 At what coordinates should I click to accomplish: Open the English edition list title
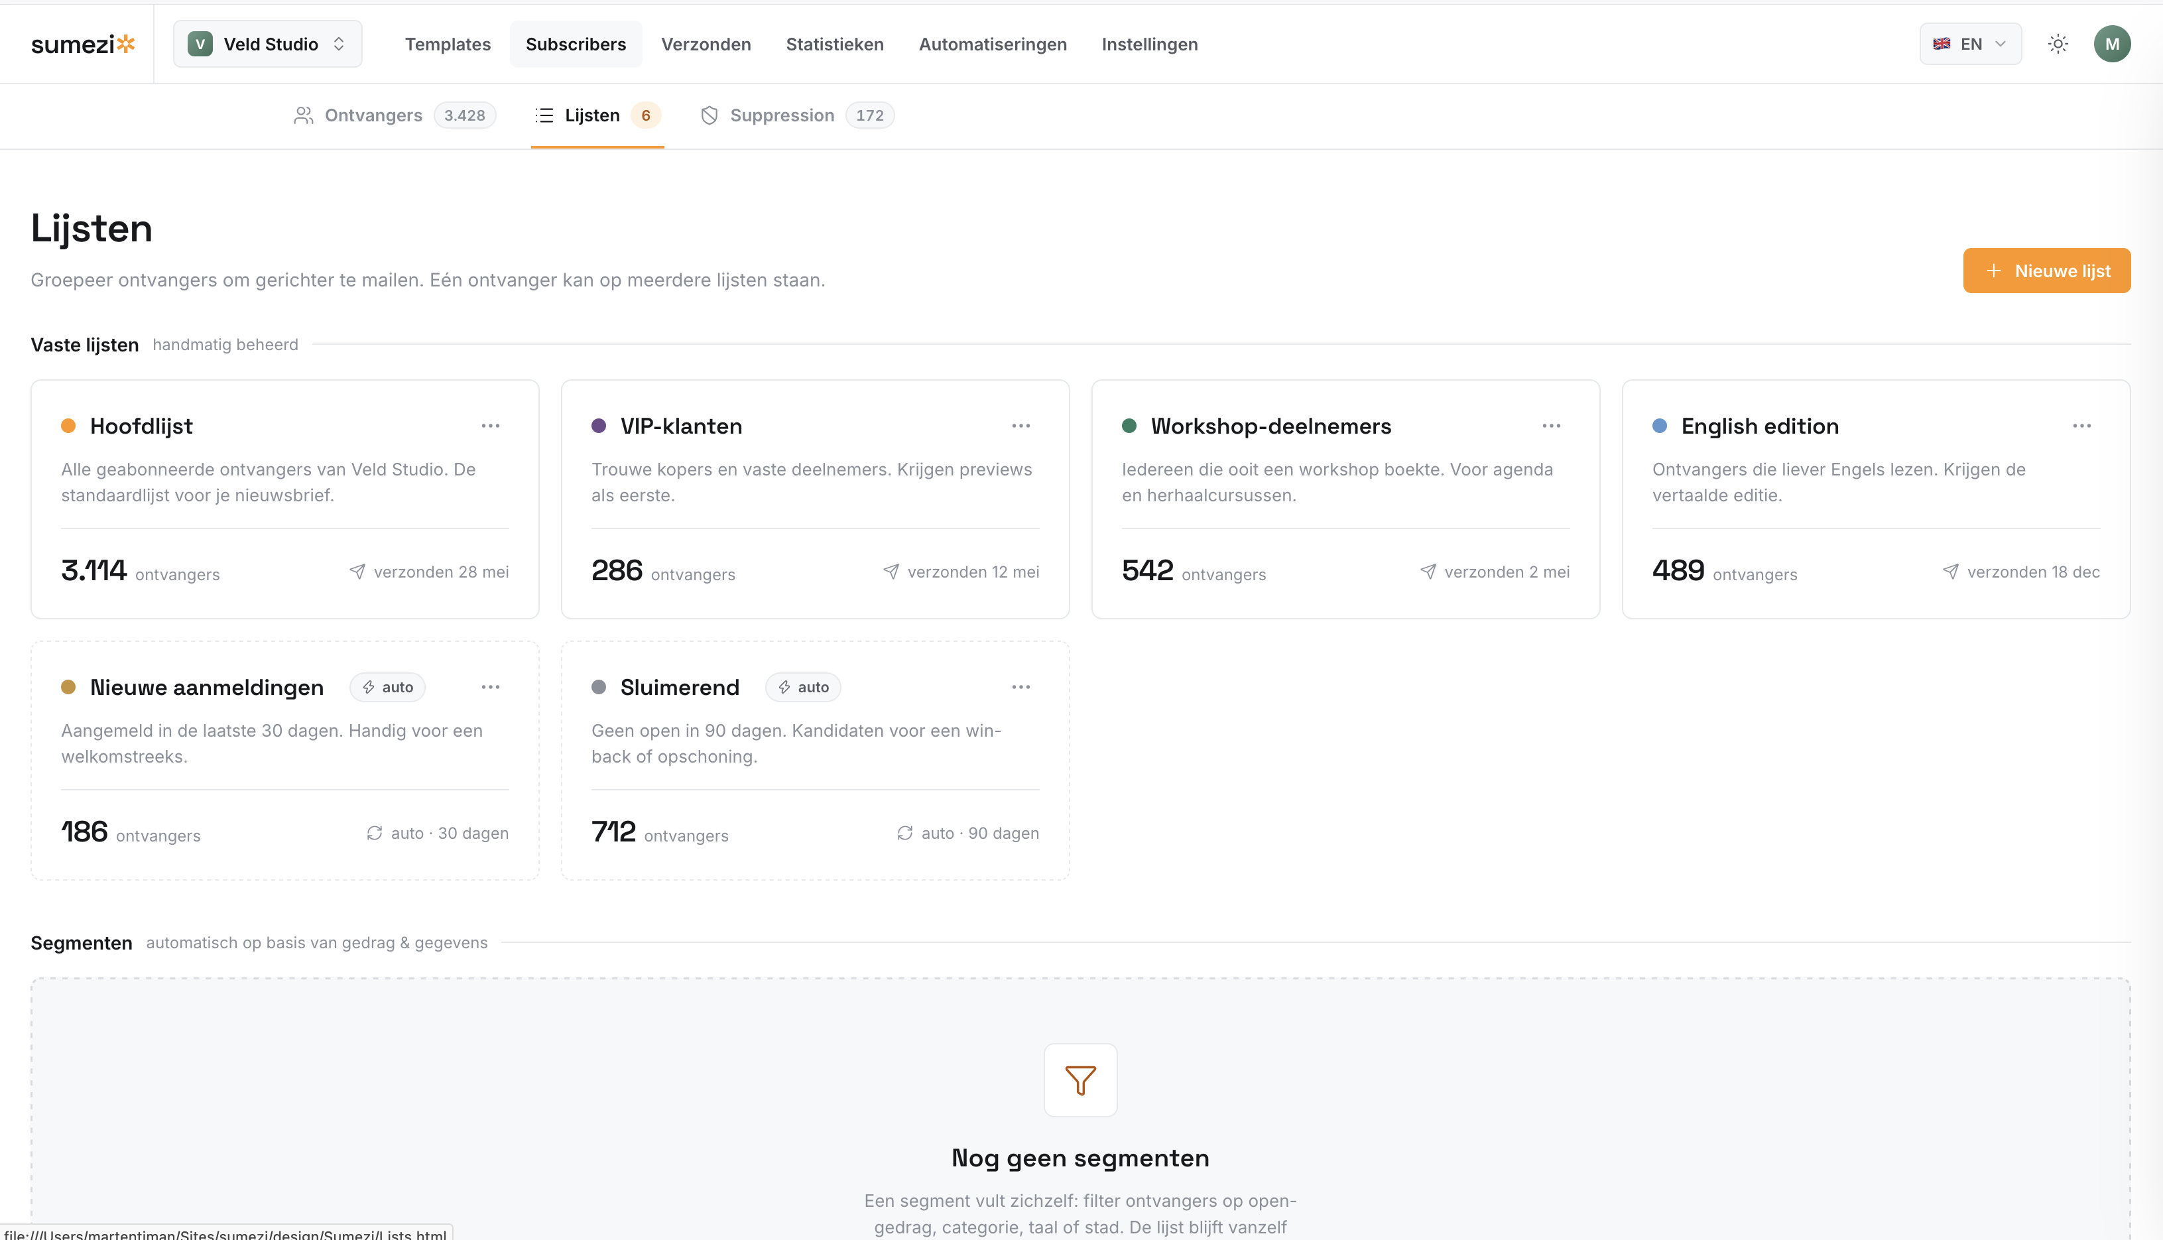coord(1761,426)
